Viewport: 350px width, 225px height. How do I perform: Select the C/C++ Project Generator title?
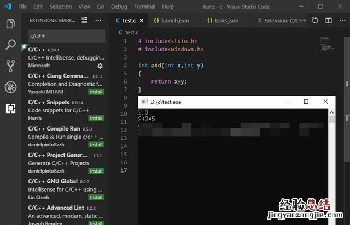coord(57,155)
